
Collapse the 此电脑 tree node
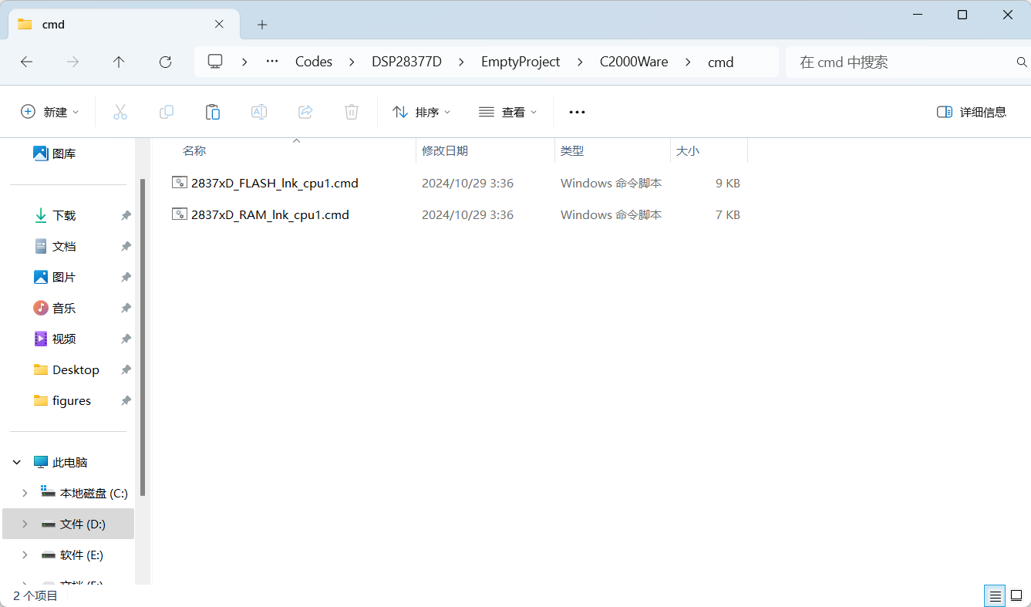click(x=17, y=462)
